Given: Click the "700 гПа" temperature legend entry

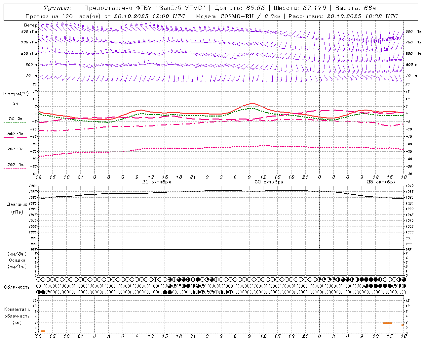Looking at the screenshot, I should click(15, 149).
